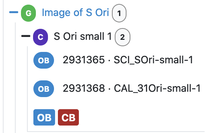Collapse the Image of S Ori group

click(x=13, y=12)
